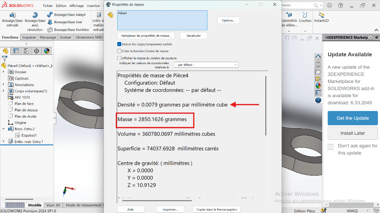Open the Courbes tool
The height and width of the screenshot is (213, 380).
tap(305, 17)
